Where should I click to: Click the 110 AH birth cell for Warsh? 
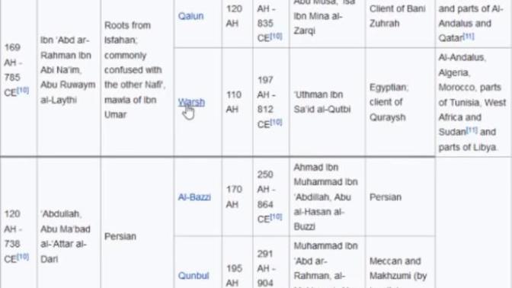pyautogui.click(x=238, y=102)
